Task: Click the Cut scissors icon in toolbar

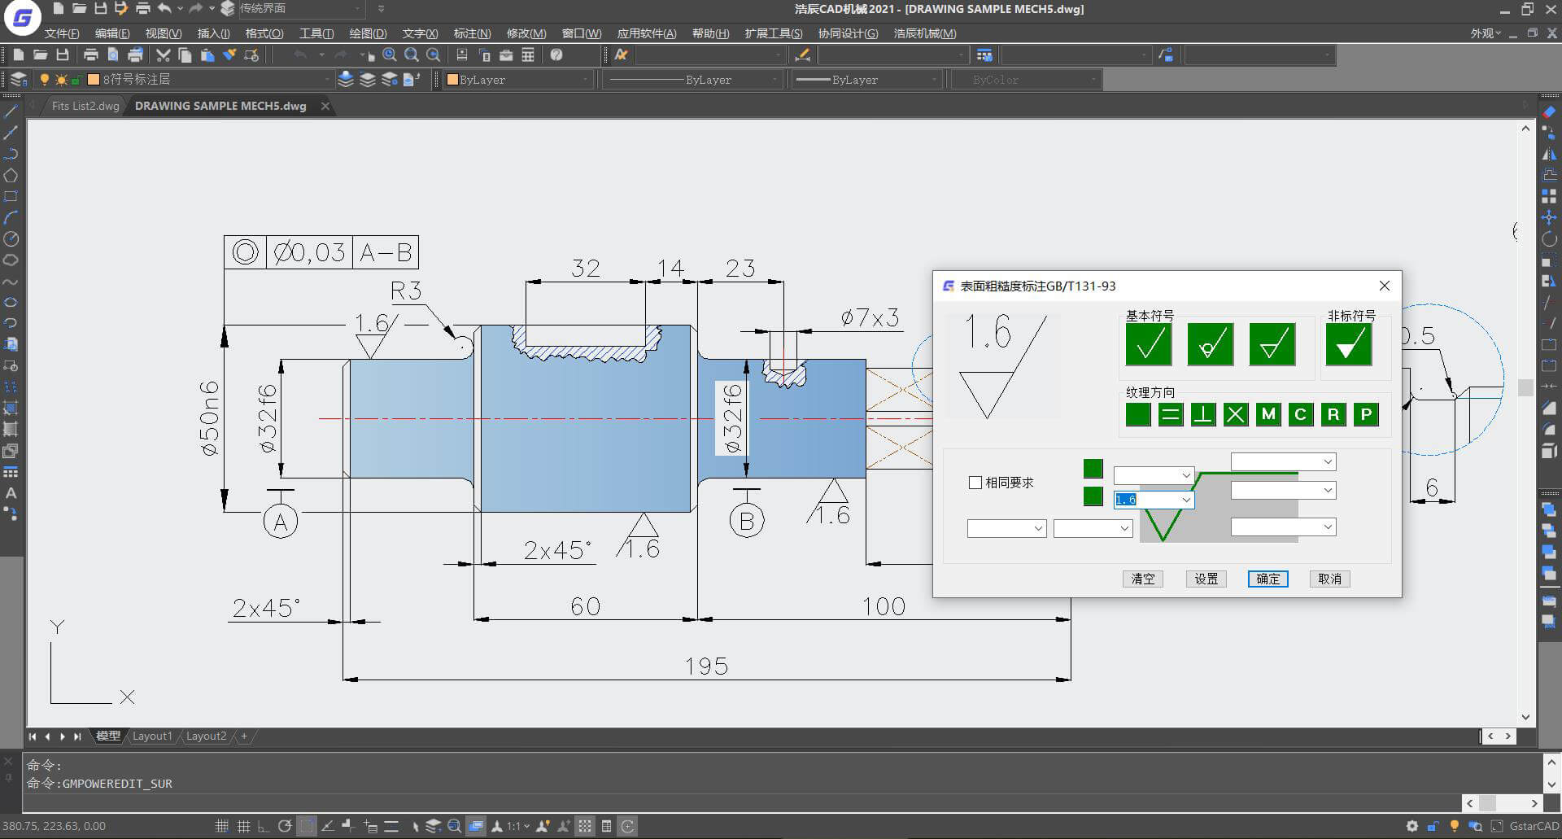Action: pos(163,55)
